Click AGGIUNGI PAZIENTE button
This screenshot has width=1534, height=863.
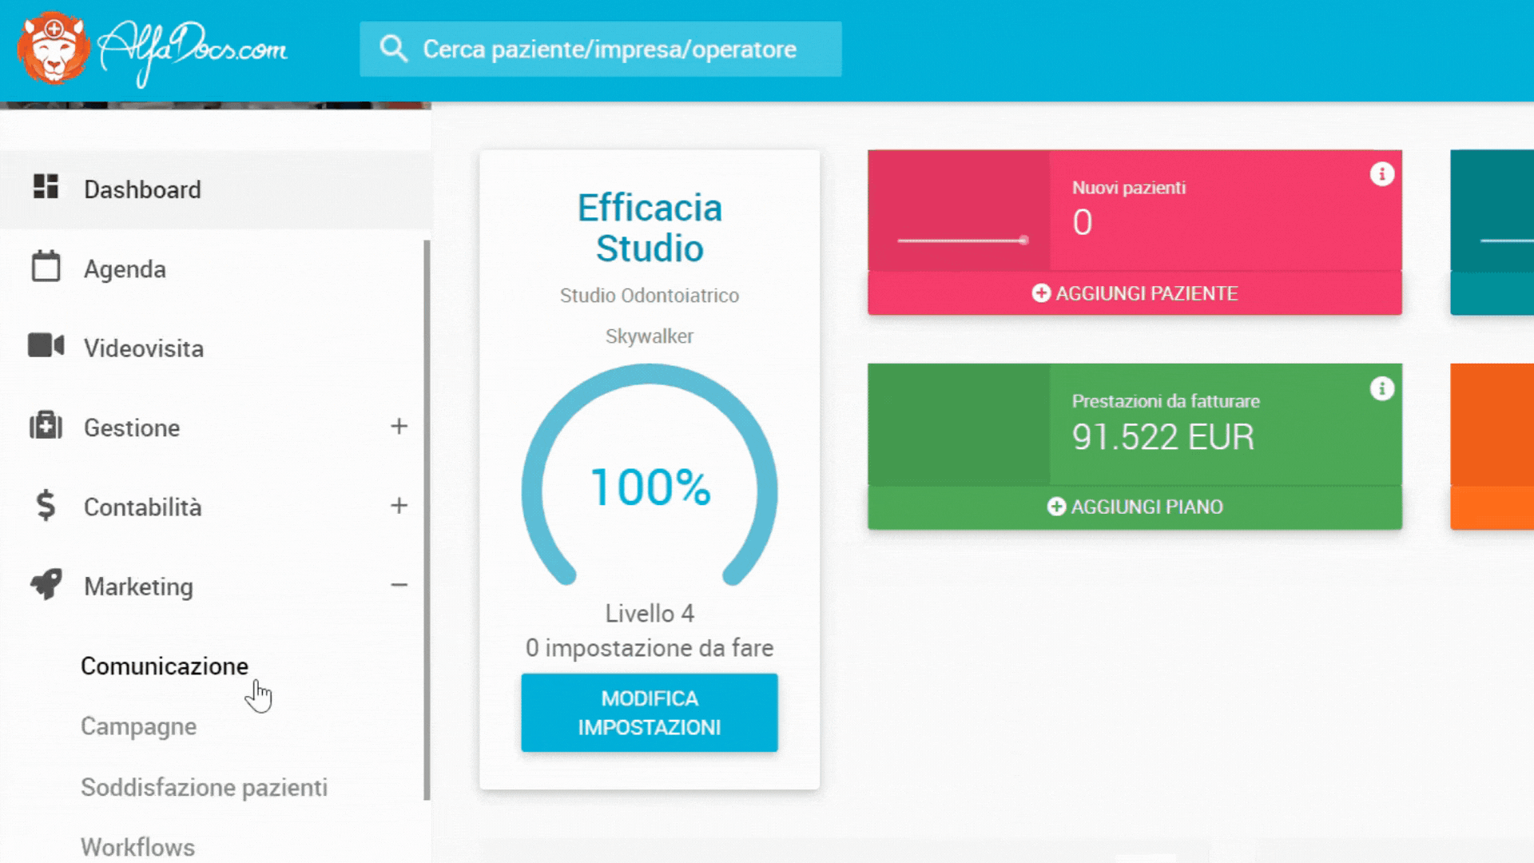point(1135,293)
